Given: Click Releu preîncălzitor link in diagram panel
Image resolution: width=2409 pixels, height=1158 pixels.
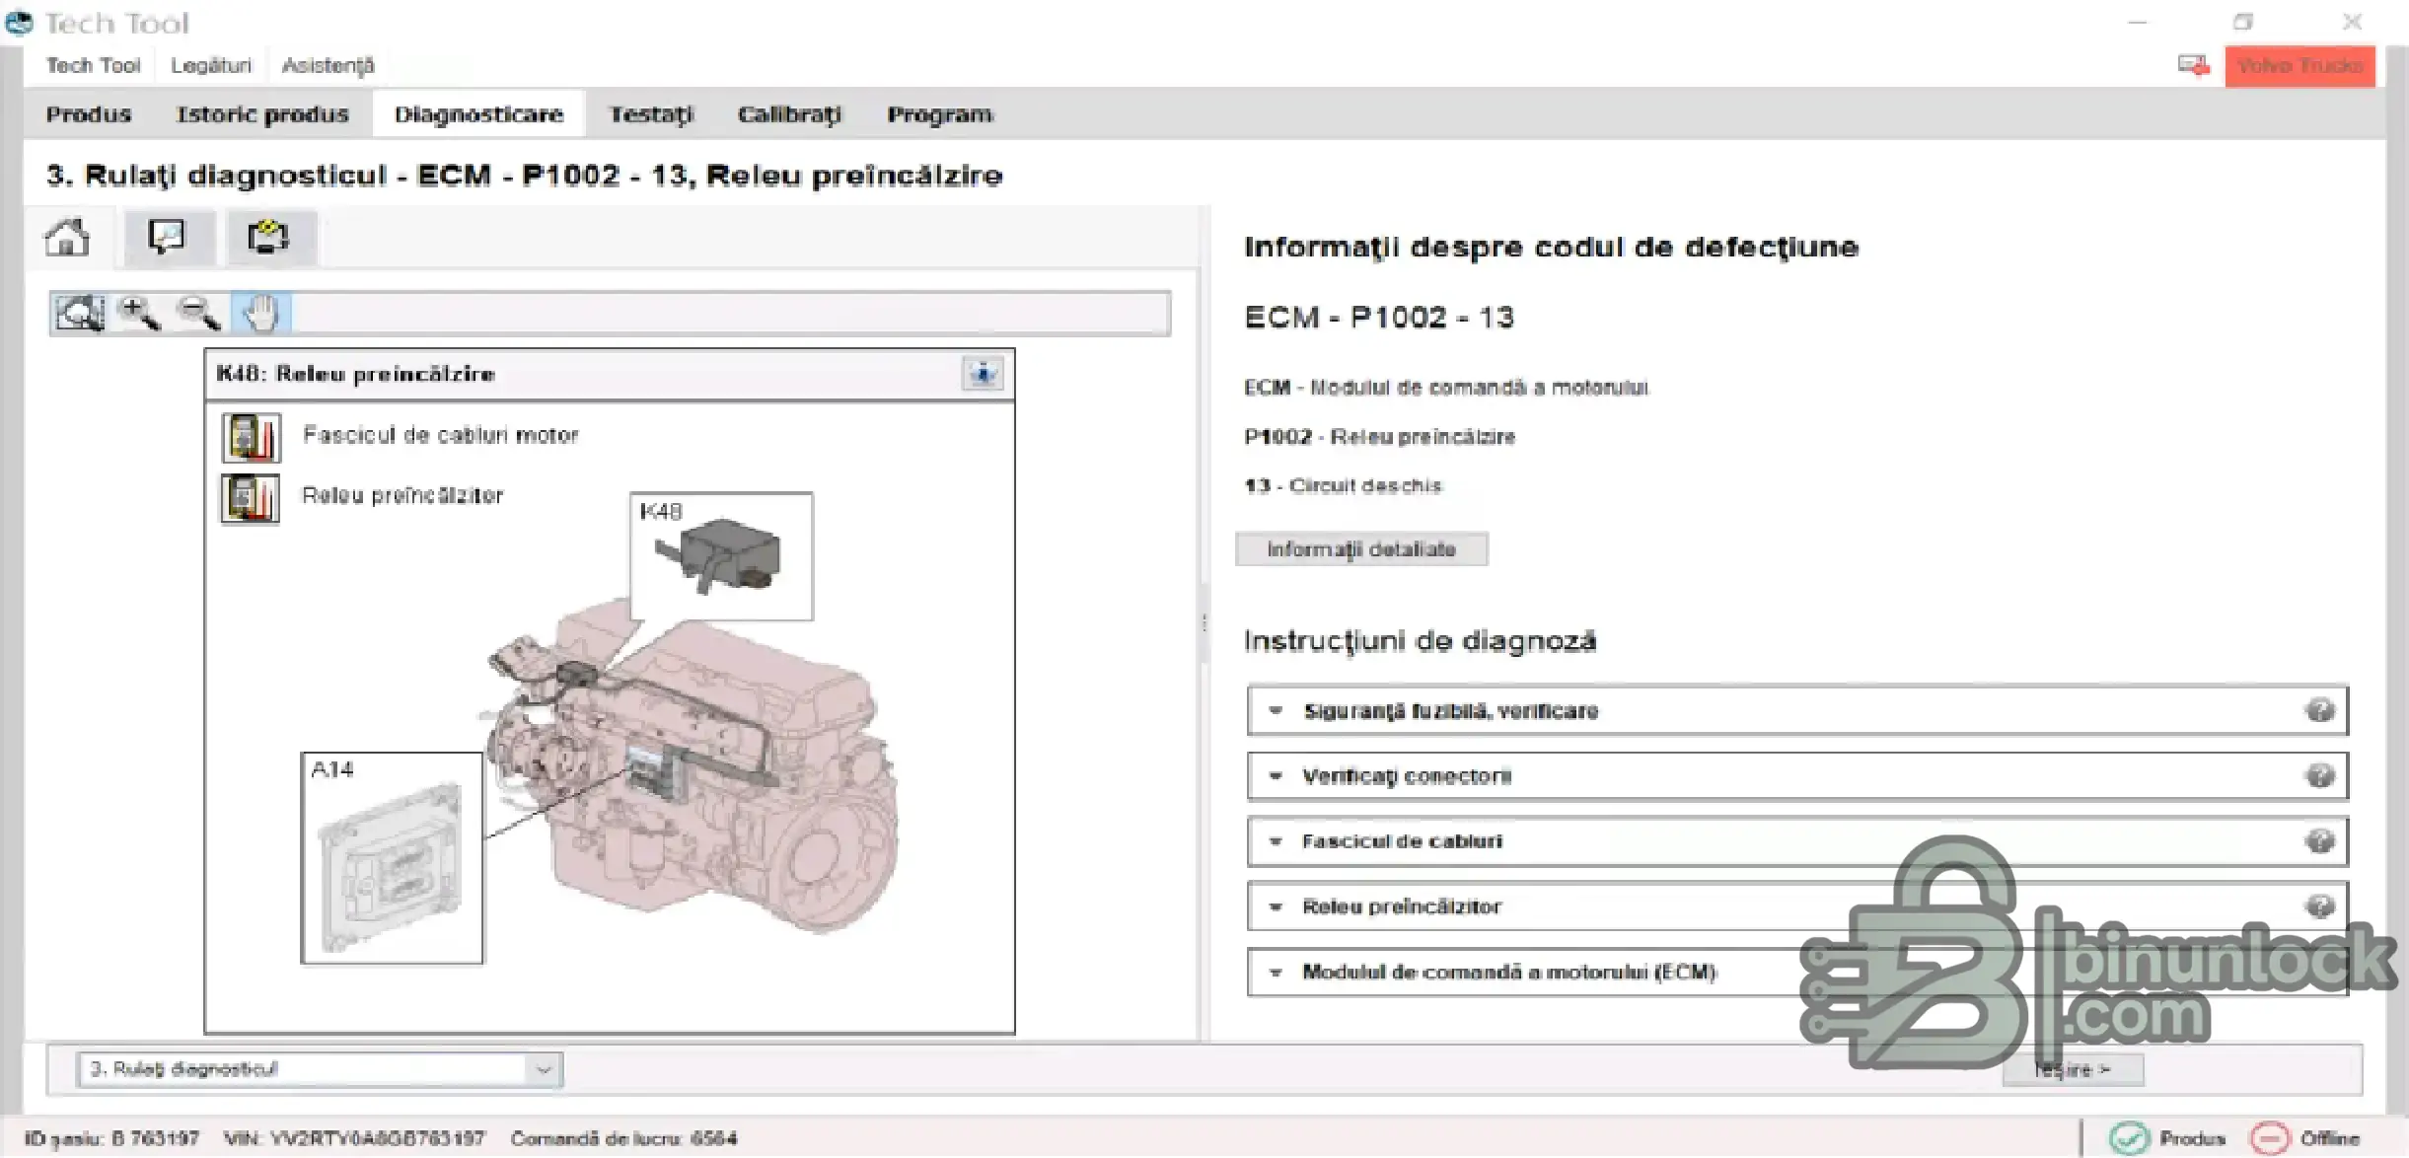Looking at the screenshot, I should coord(402,495).
